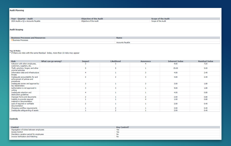Click Inherent Index 1.00 in Inability to provide row

pos(176,99)
